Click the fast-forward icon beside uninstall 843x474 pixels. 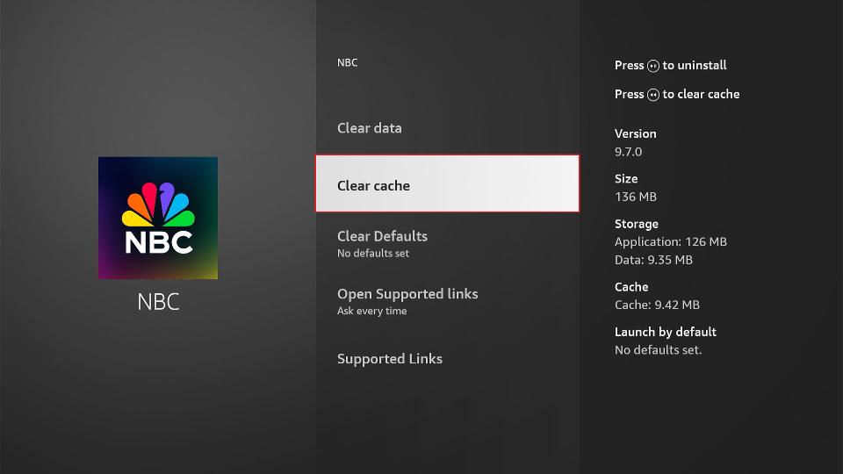pyautogui.click(x=652, y=66)
